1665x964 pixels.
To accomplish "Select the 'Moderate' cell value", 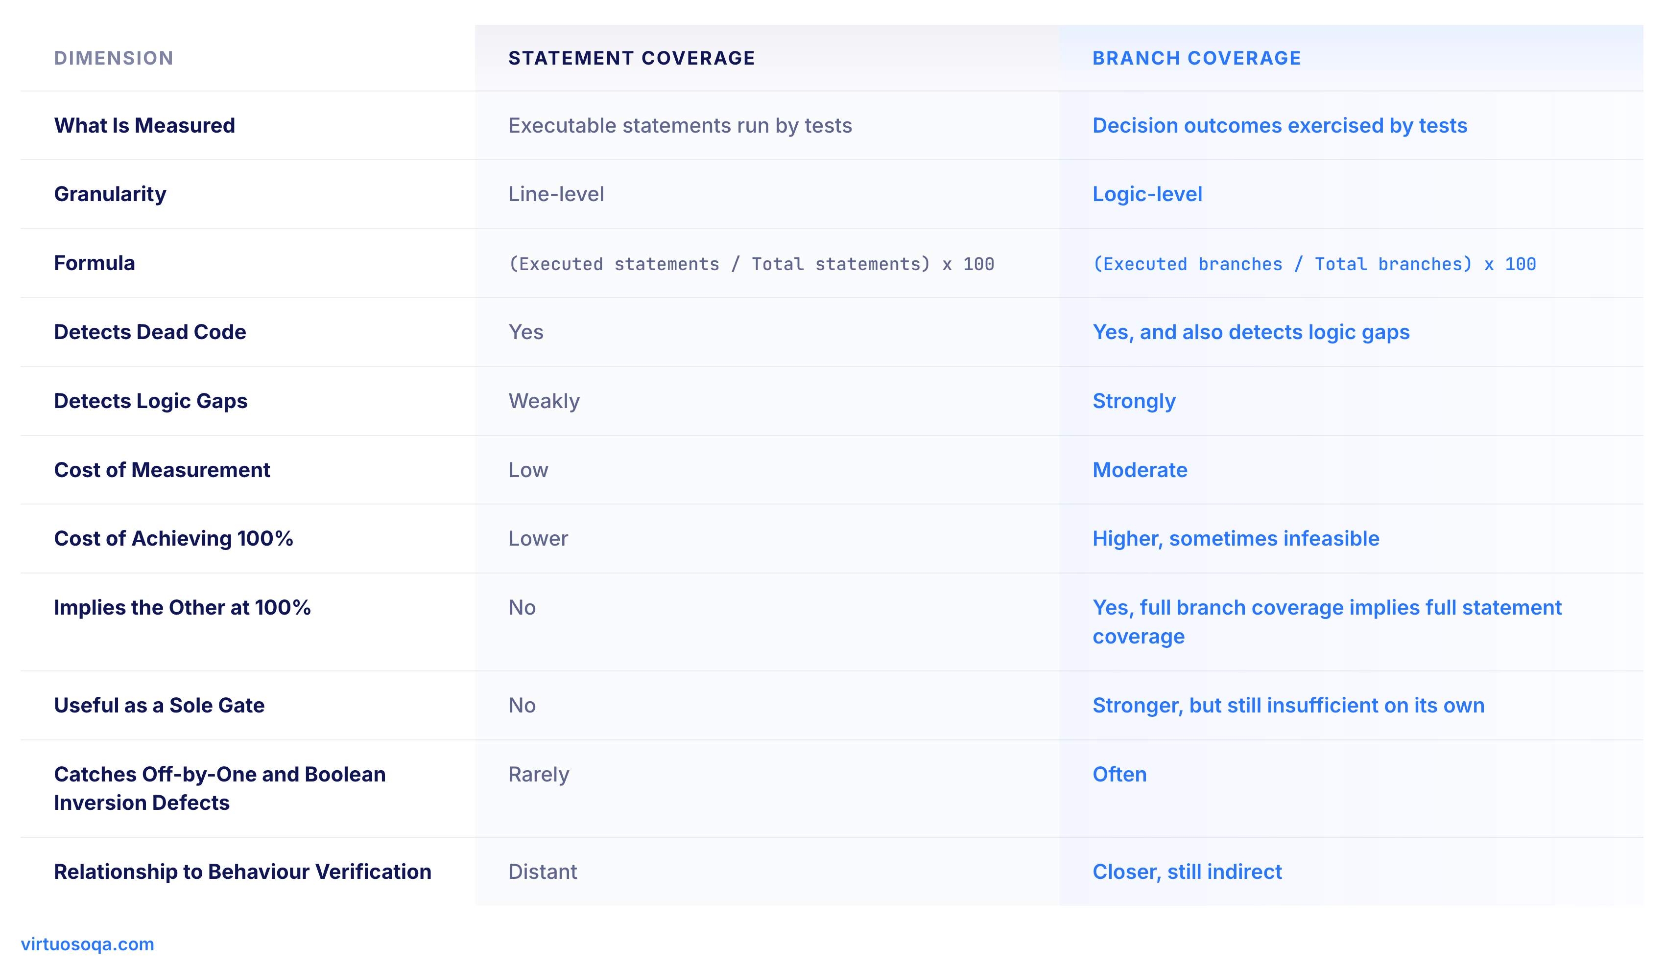I will point(1140,470).
